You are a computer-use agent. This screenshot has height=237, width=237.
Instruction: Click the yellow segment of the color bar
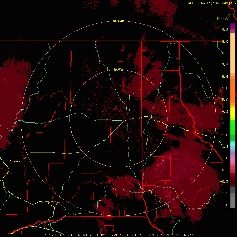click(x=233, y=113)
